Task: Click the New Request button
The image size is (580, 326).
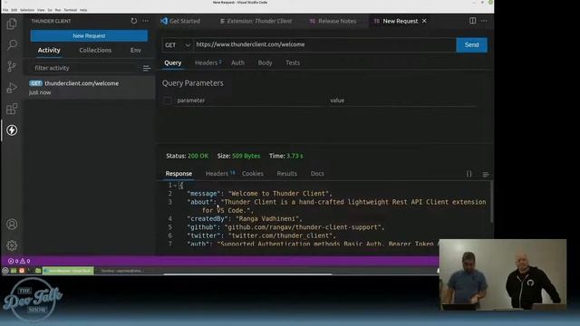Action: (89, 36)
